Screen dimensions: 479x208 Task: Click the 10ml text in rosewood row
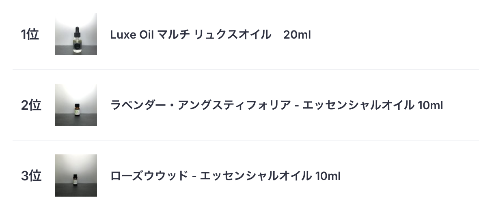(x=328, y=176)
